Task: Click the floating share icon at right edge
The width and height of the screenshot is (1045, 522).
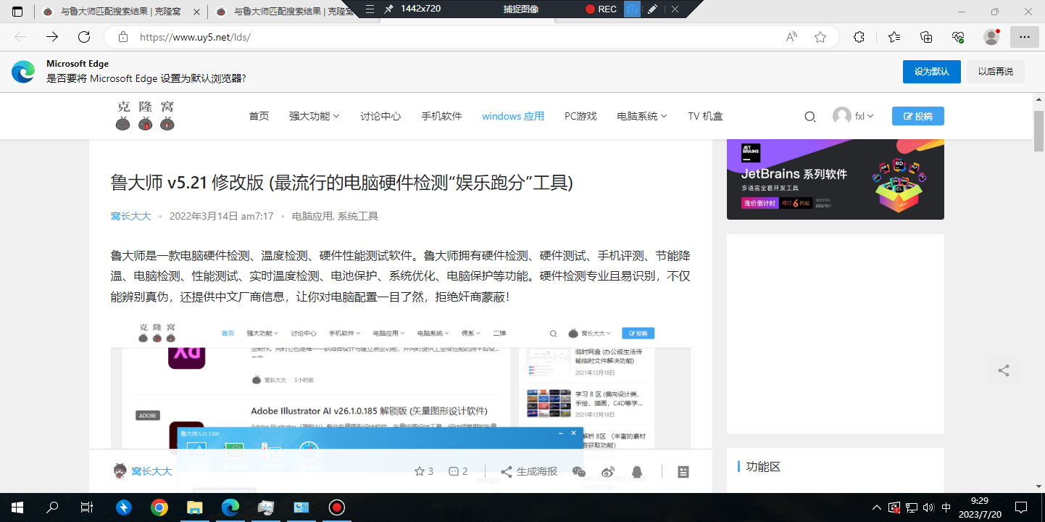Action: click(1004, 370)
